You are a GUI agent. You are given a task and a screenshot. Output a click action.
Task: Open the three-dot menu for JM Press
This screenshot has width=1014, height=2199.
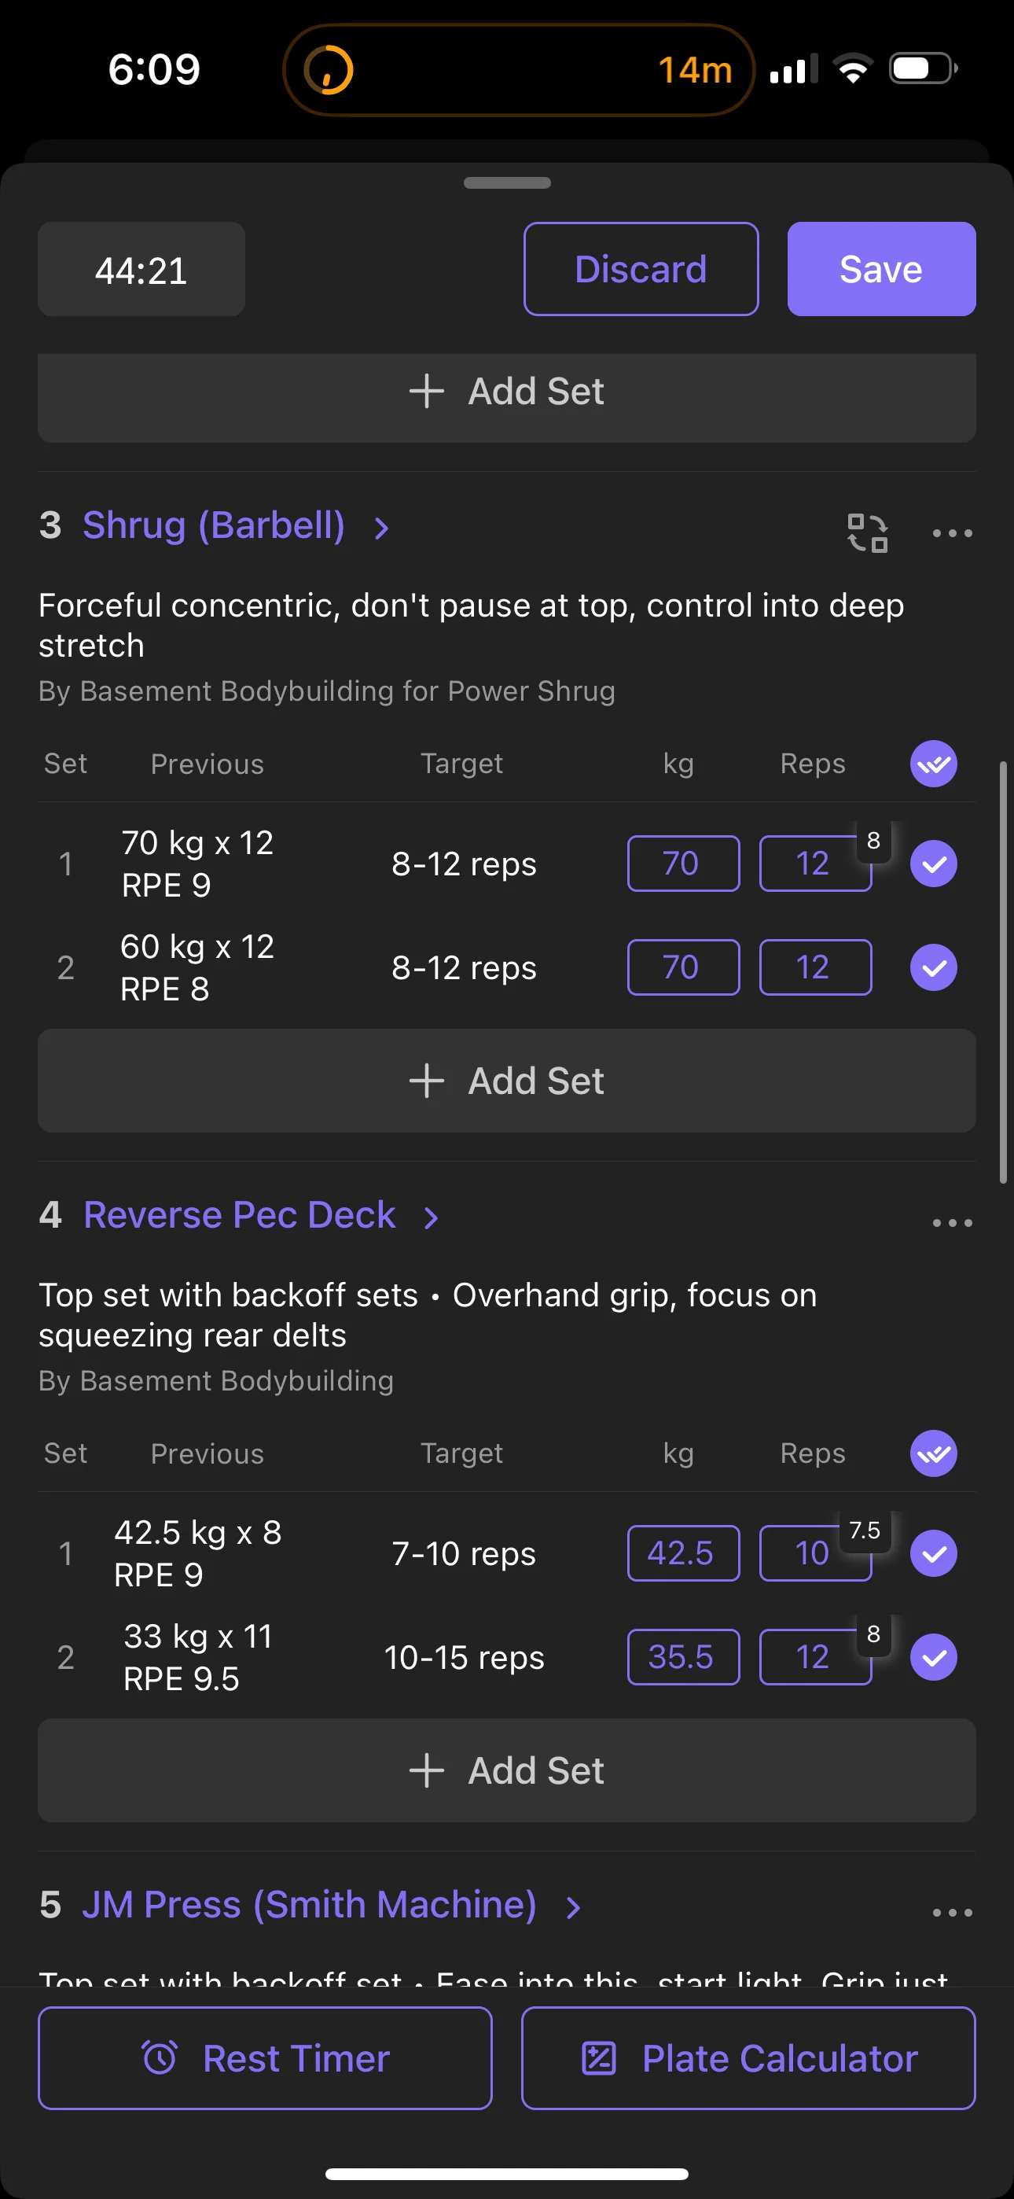pos(952,1913)
